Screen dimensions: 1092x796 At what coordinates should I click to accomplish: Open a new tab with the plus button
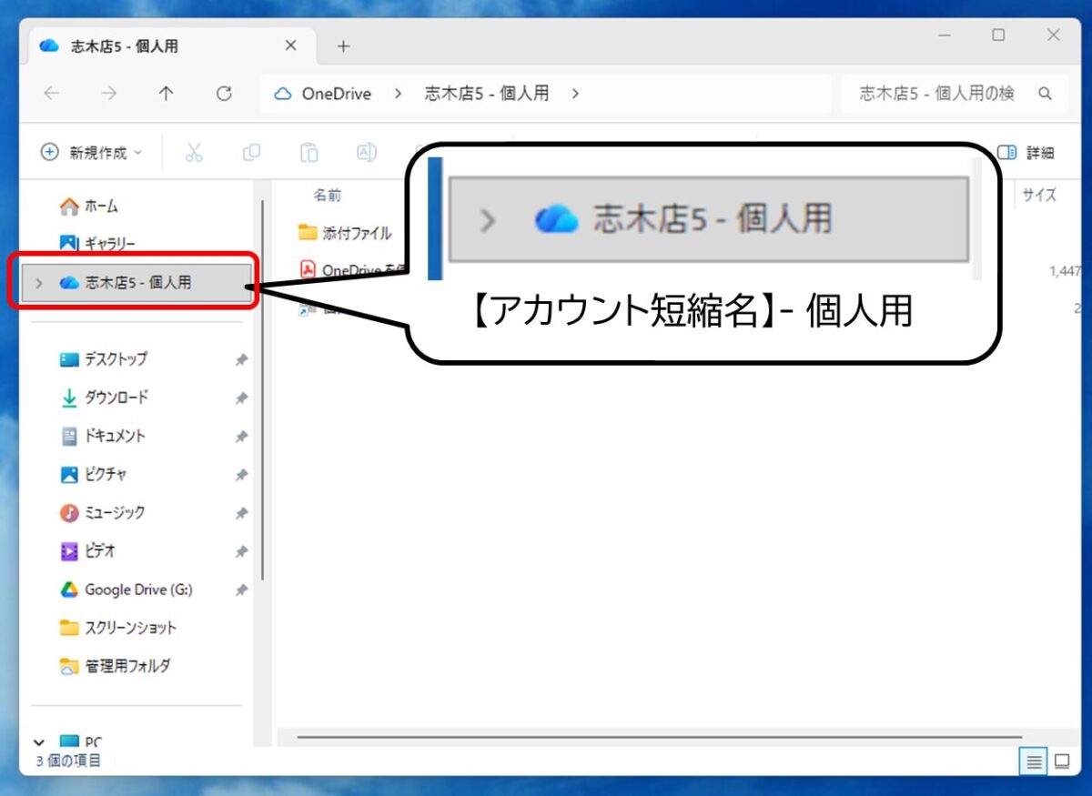344,45
